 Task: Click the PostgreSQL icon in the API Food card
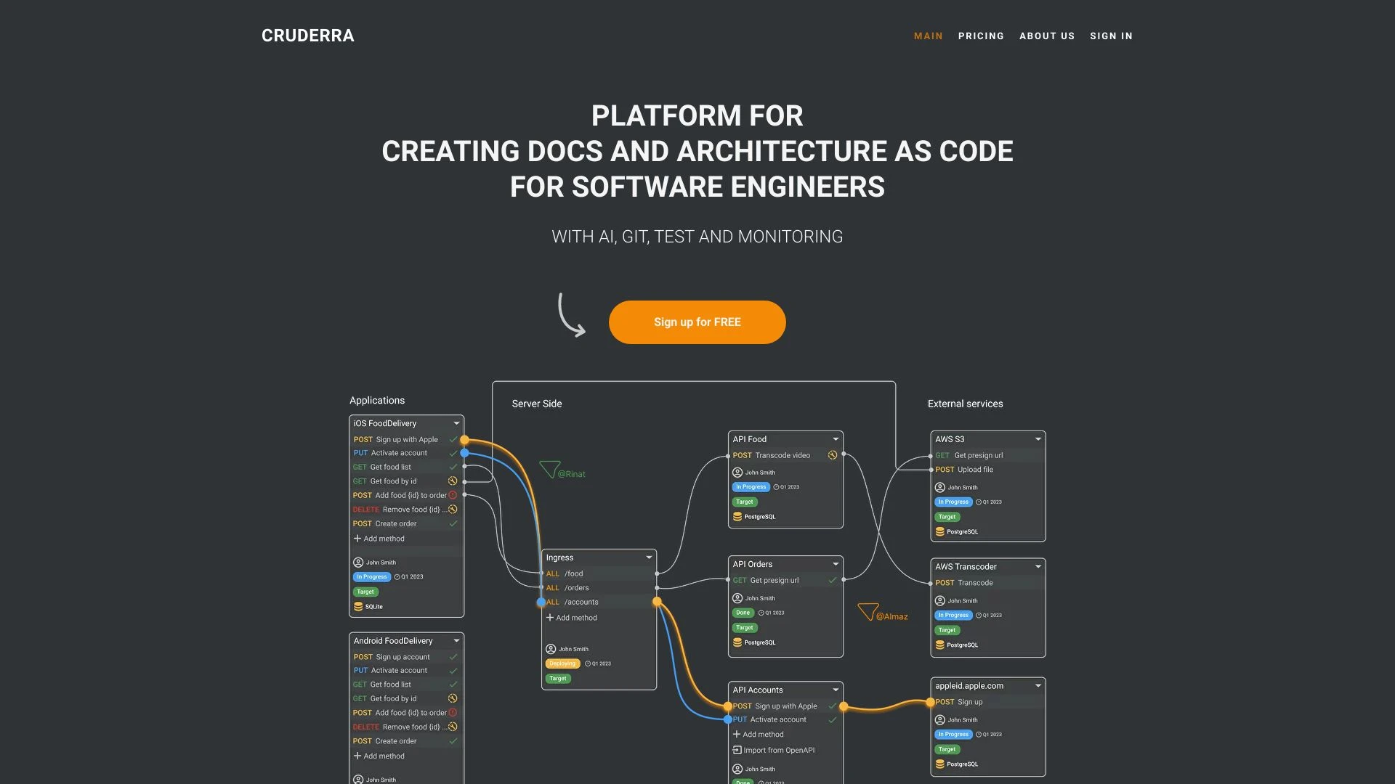[737, 517]
